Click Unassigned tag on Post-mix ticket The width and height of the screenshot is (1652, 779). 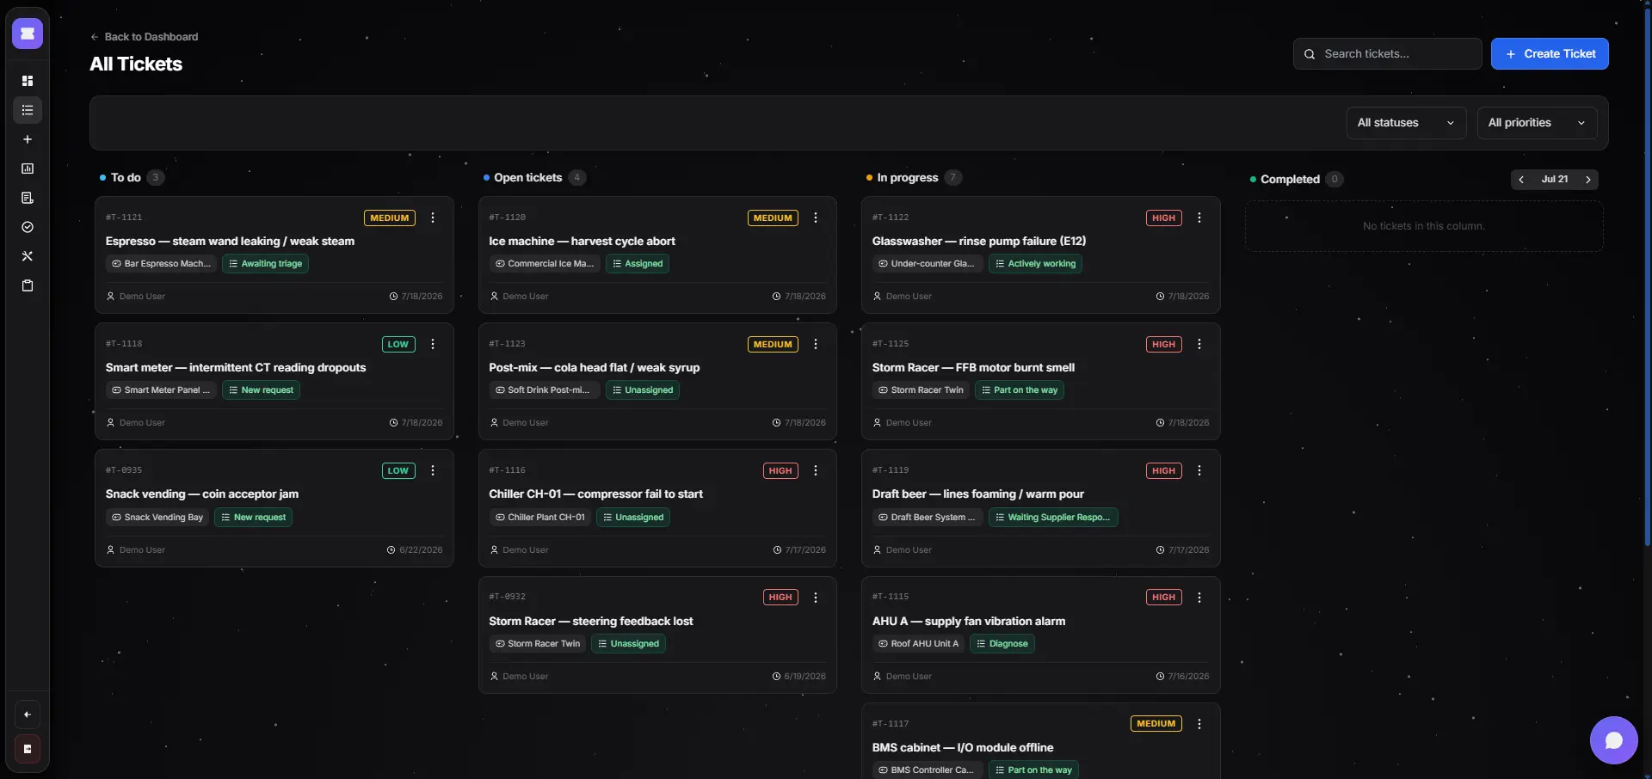(x=643, y=390)
